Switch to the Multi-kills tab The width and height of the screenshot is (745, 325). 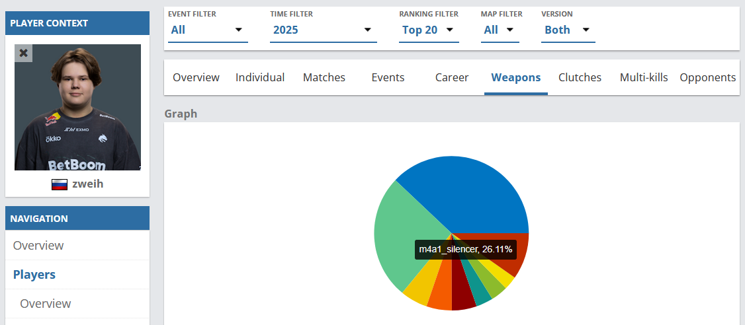(644, 77)
